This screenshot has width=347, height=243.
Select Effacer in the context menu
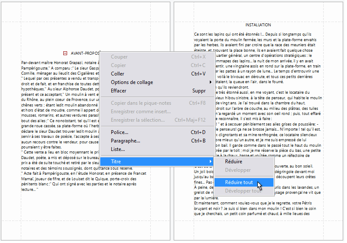[x=118, y=91]
